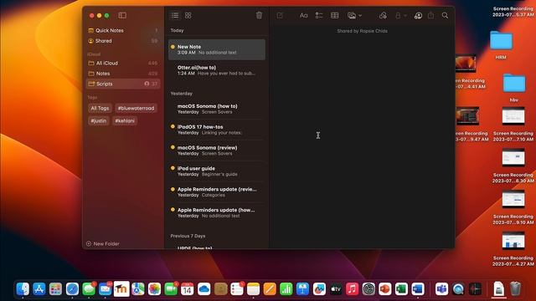Open the macOS Sonoma (how to) note
The image size is (536, 301).
tap(217, 109)
